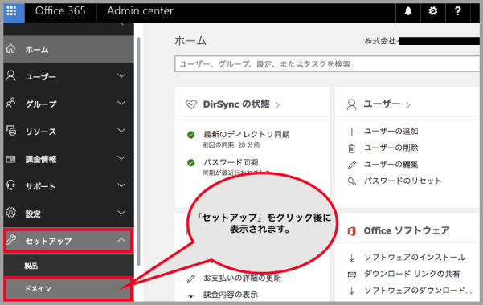The height and width of the screenshot is (305, 483).
Task: Click the セットアップ wrench icon
Action: 11,239
